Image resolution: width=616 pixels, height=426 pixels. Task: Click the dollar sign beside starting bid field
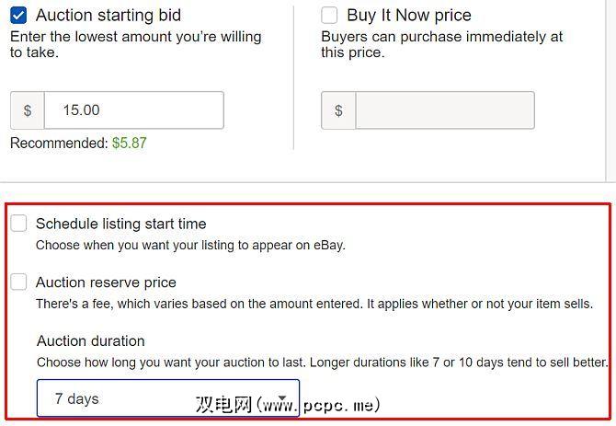tap(28, 110)
